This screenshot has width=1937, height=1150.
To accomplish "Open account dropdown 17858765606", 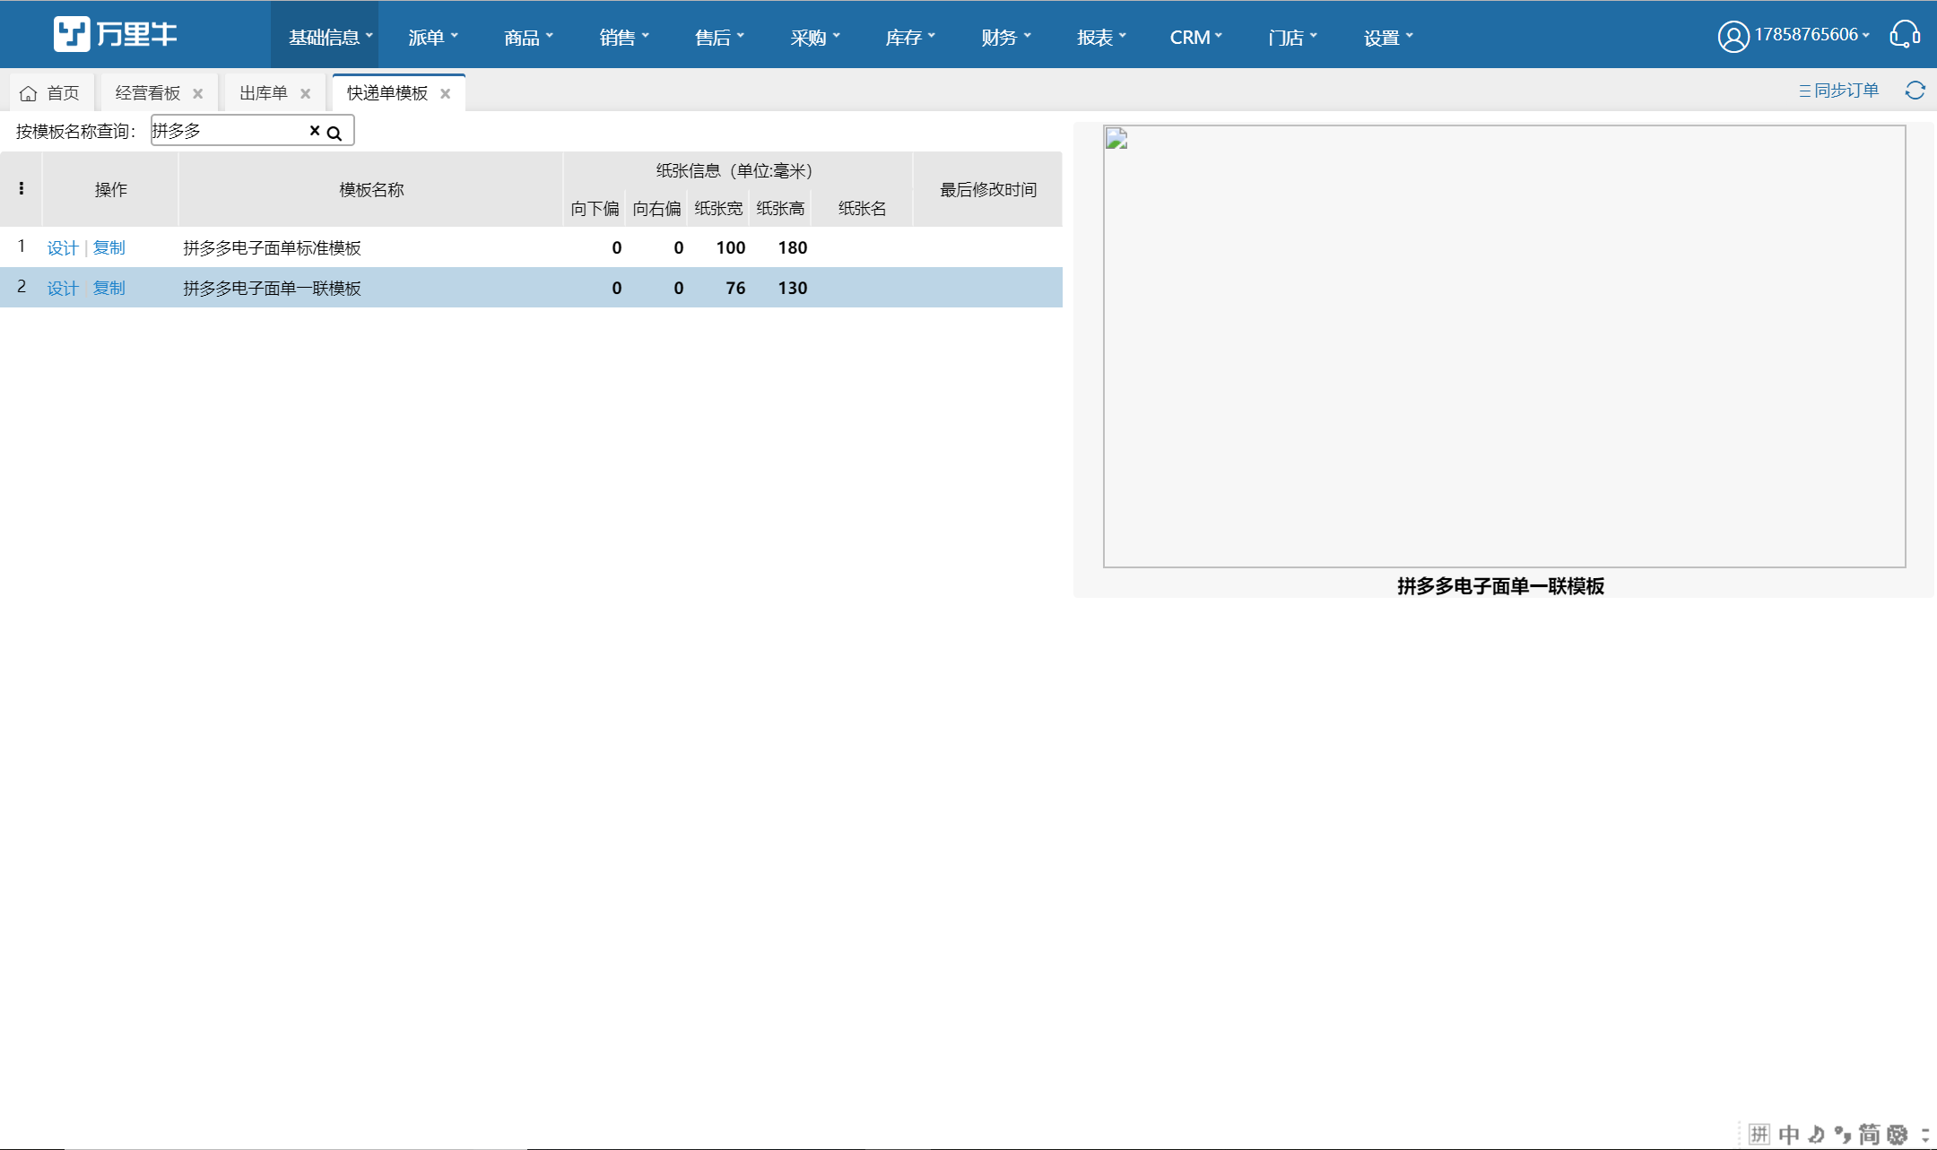I will pos(1811,35).
